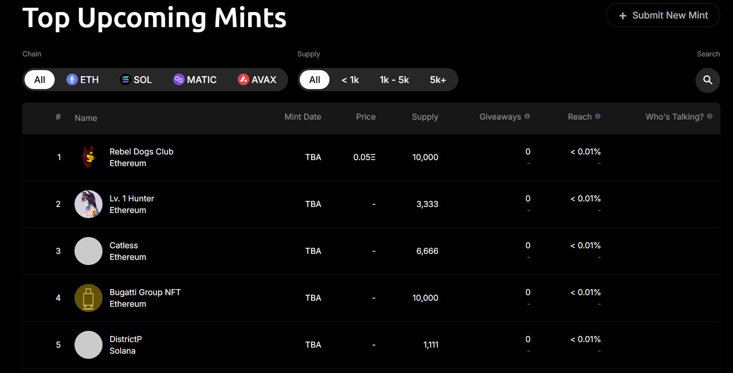Click the Reach info icon
This screenshot has width=733, height=373.
pyautogui.click(x=598, y=116)
